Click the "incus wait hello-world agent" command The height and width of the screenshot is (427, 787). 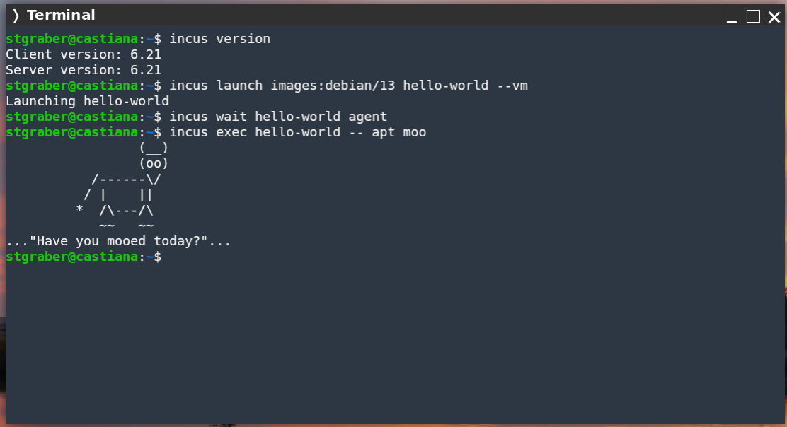click(x=278, y=117)
